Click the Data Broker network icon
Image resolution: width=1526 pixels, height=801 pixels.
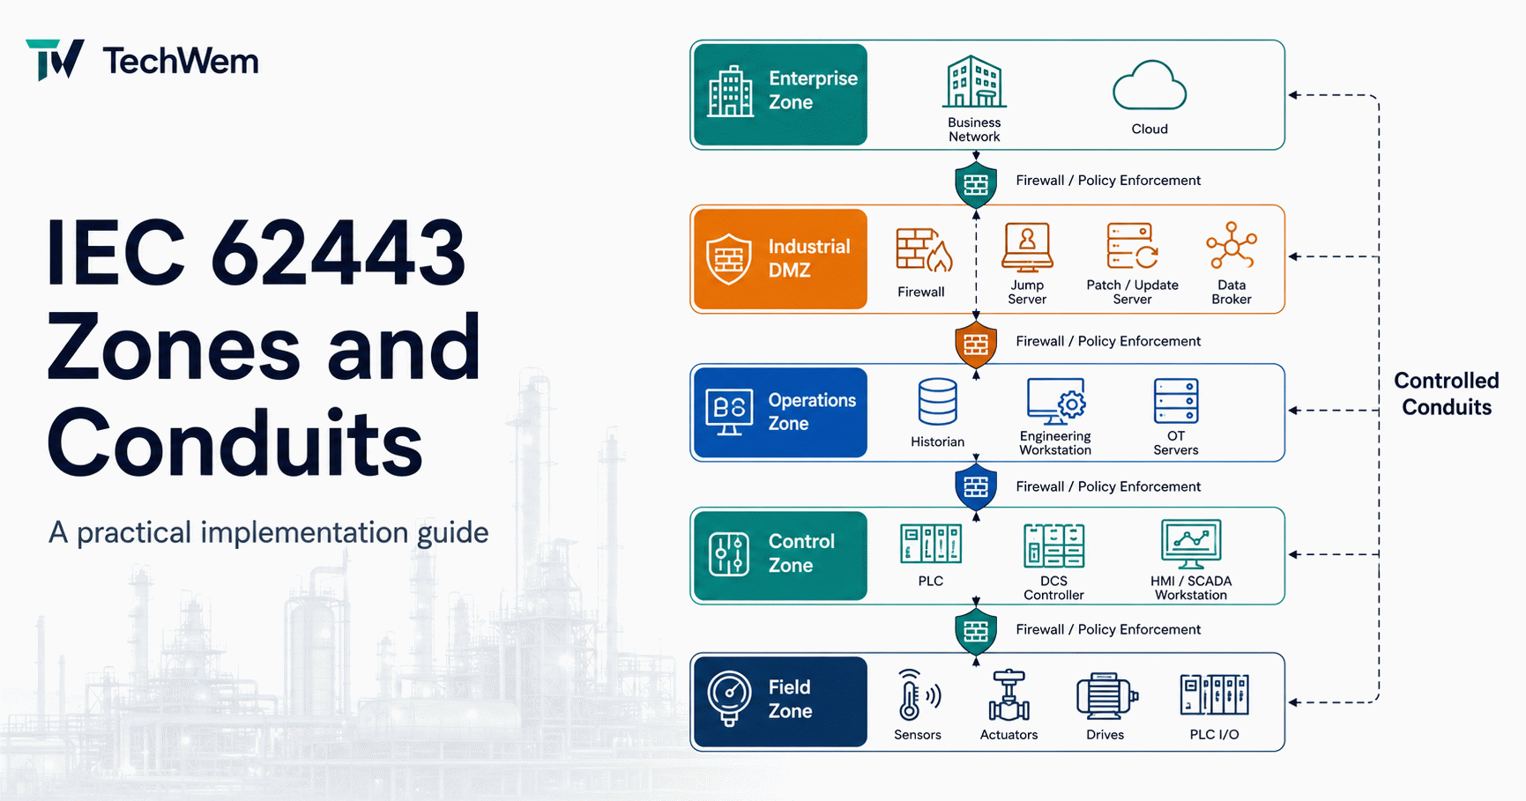click(1232, 246)
